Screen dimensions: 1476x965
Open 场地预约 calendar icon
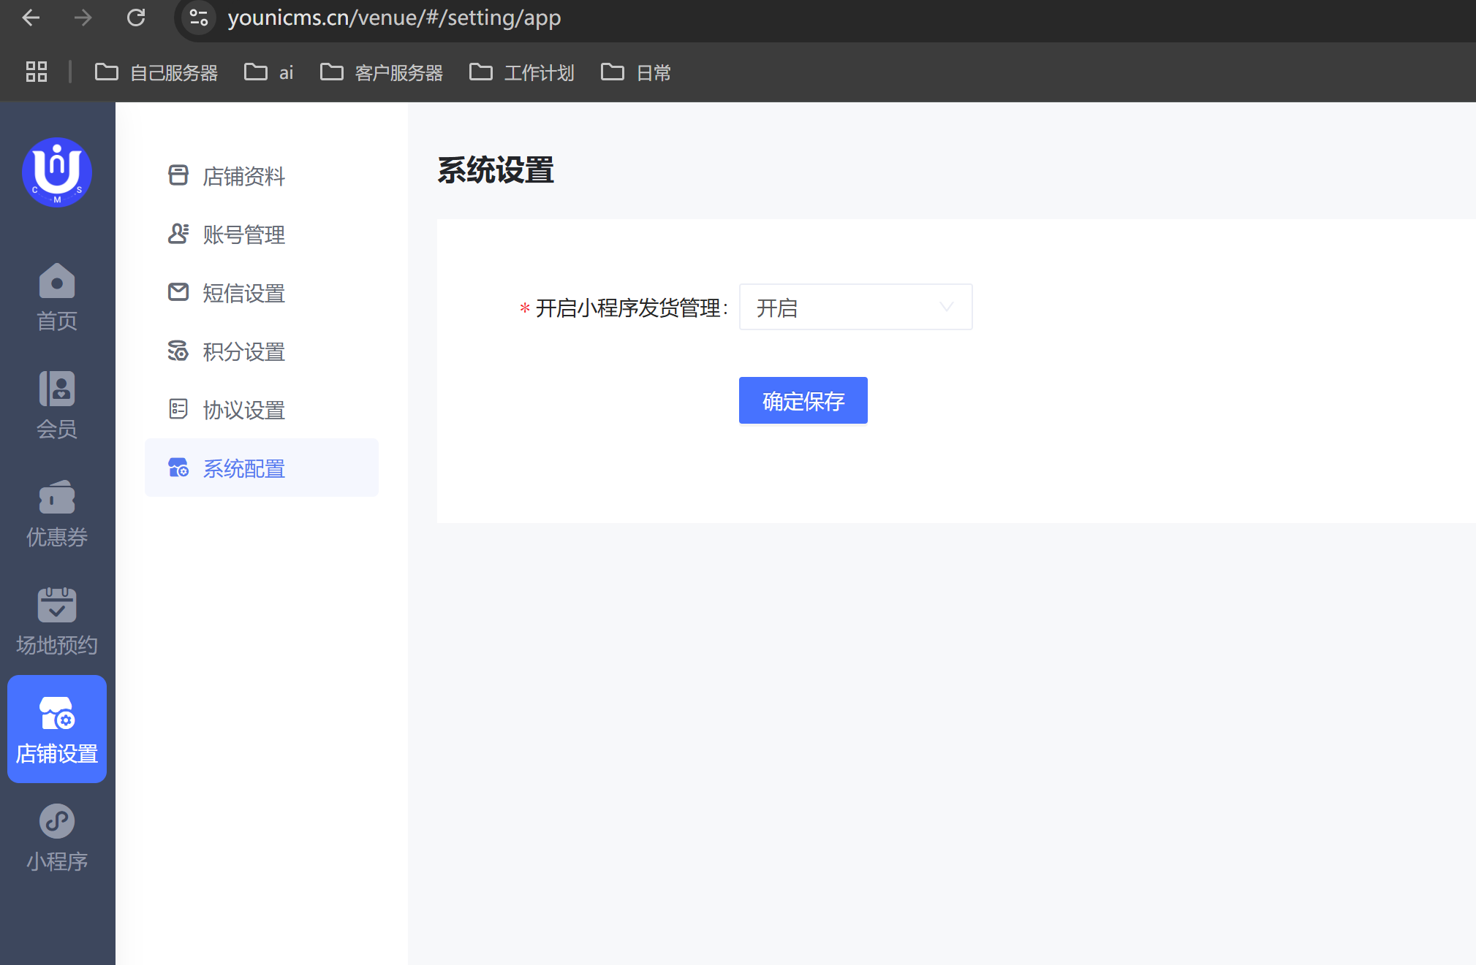pos(57,605)
